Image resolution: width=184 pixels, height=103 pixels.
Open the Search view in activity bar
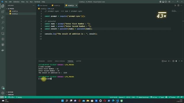3,22
